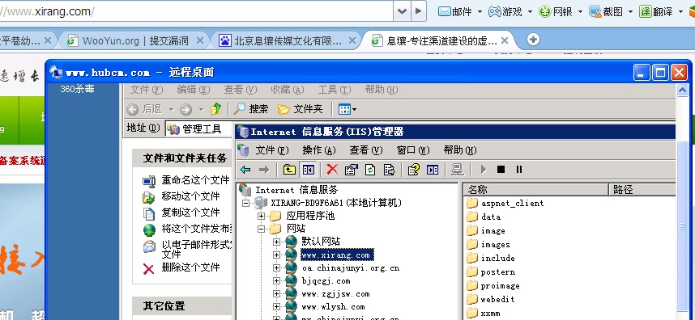Click 移动这个文件 task link

click(x=190, y=196)
